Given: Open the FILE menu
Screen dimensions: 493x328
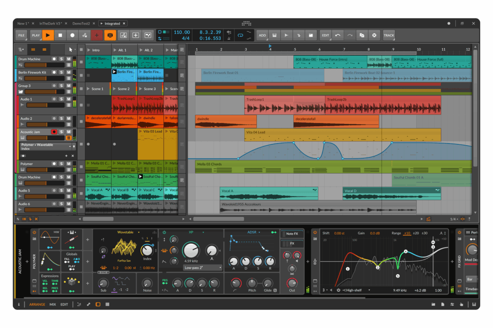Looking at the screenshot, I should pyautogui.click(x=21, y=35).
